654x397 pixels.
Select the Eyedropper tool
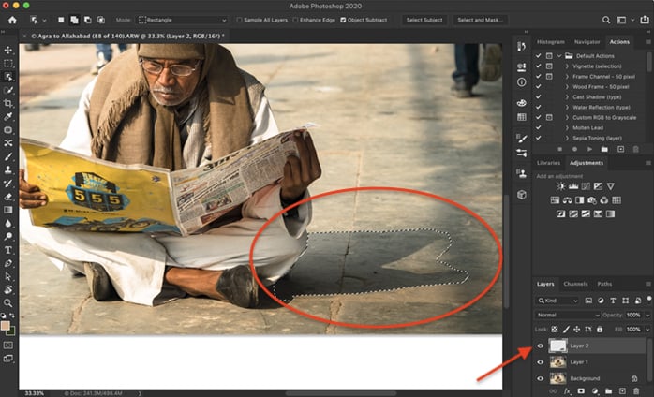(x=7, y=117)
